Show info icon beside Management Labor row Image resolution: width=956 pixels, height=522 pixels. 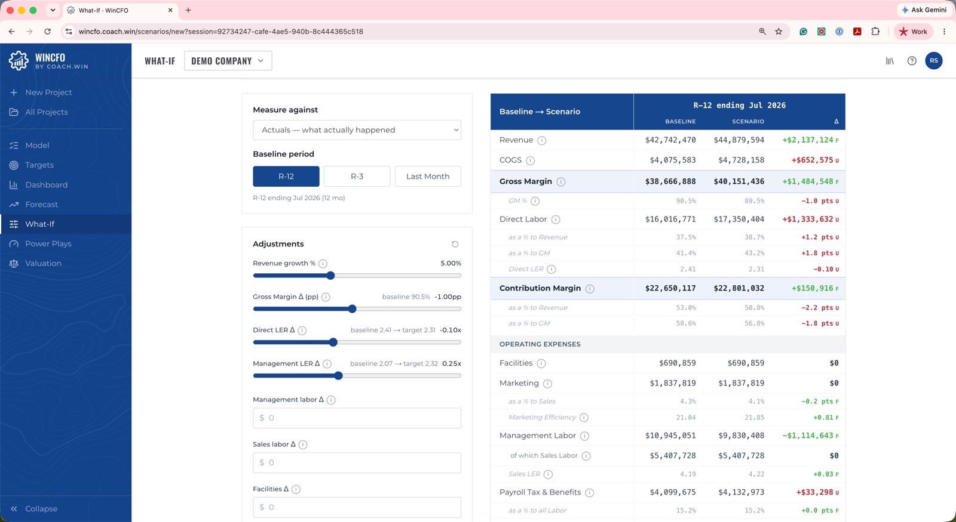pos(584,436)
